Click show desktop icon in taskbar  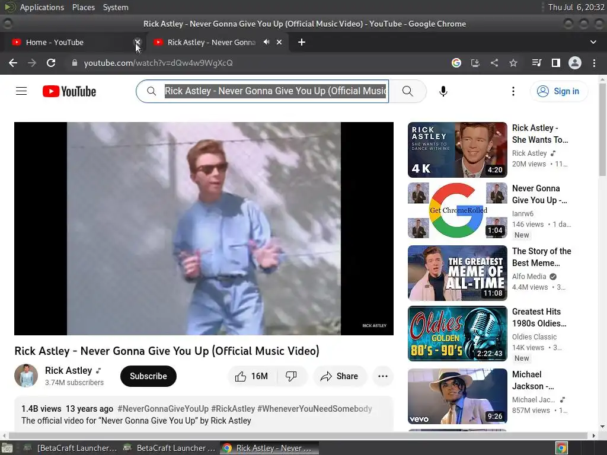point(7,448)
